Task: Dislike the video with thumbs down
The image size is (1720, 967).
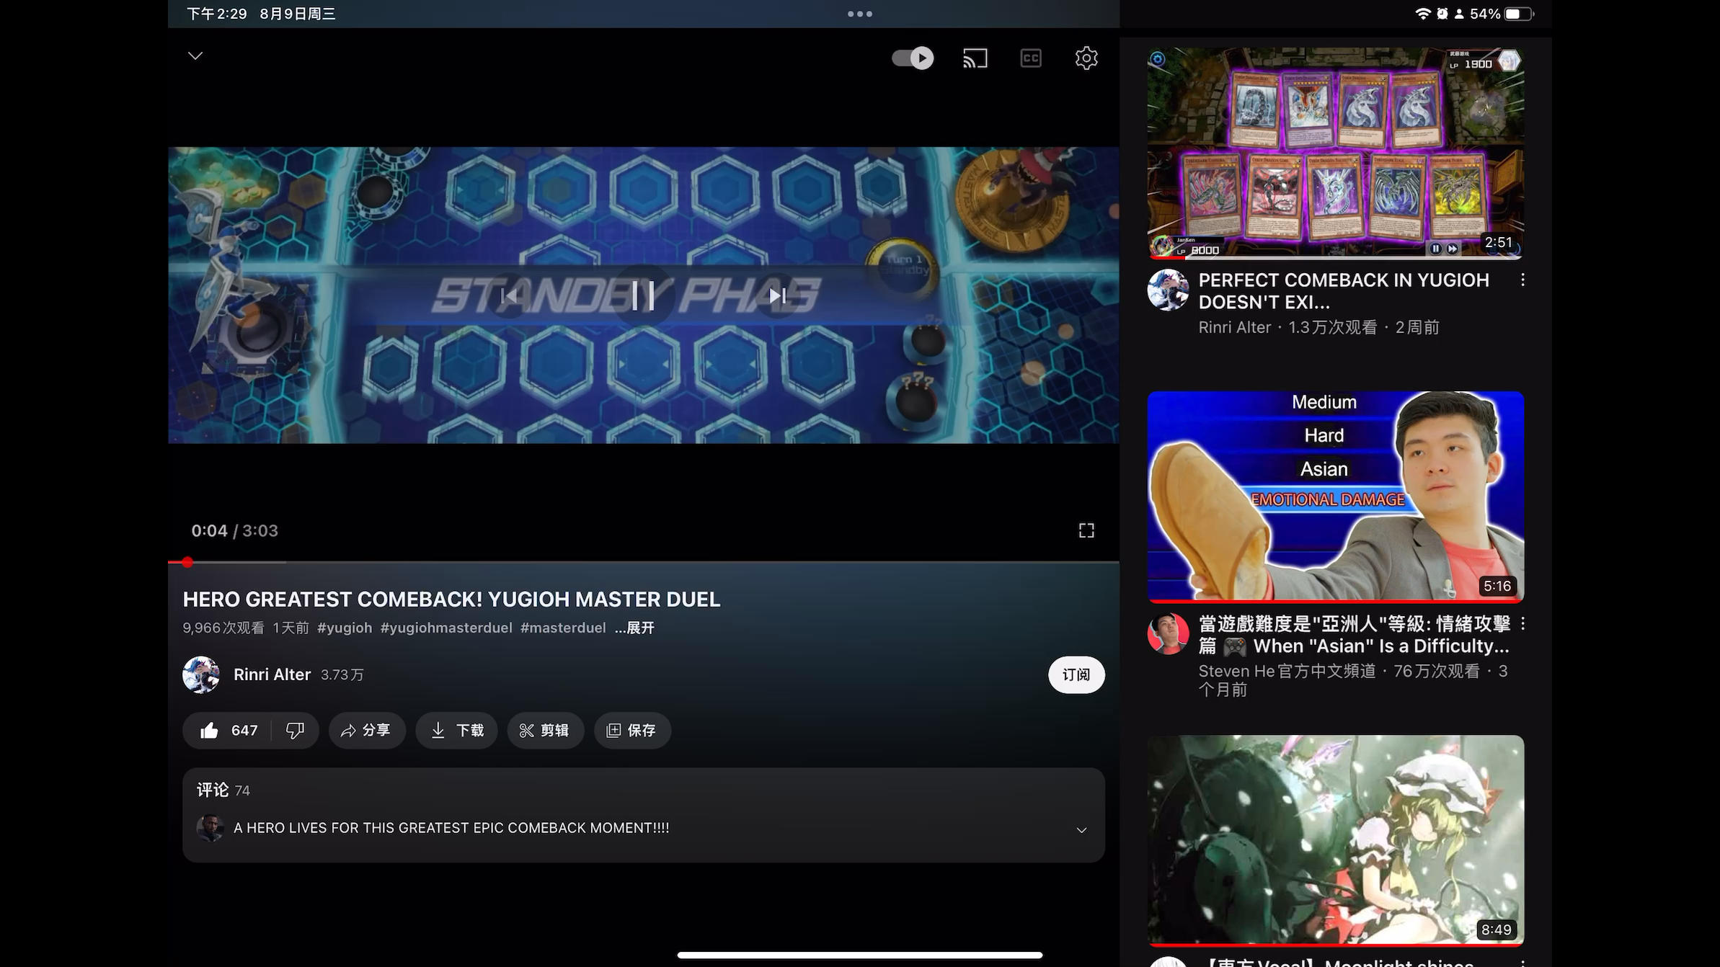Action: (x=295, y=731)
